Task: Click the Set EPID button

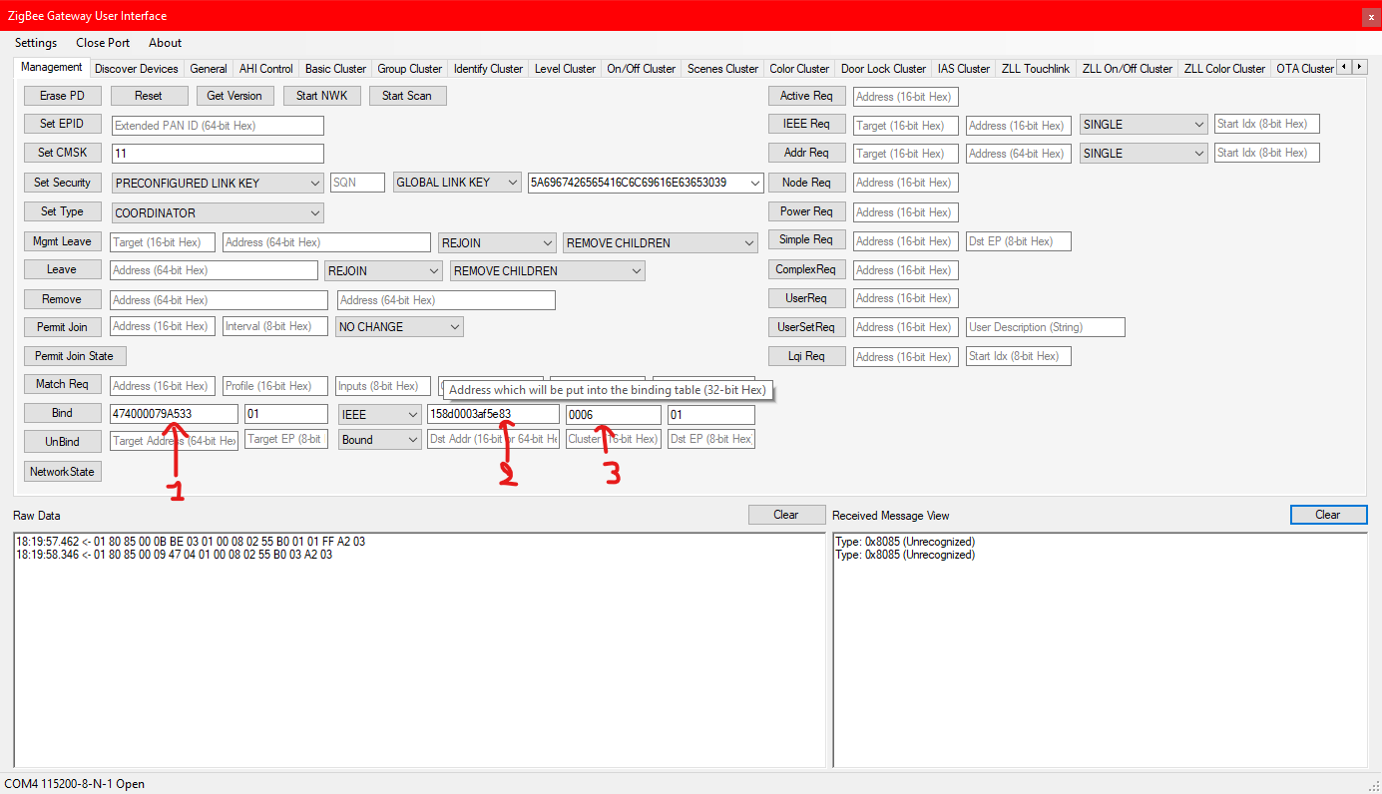Action: point(62,124)
